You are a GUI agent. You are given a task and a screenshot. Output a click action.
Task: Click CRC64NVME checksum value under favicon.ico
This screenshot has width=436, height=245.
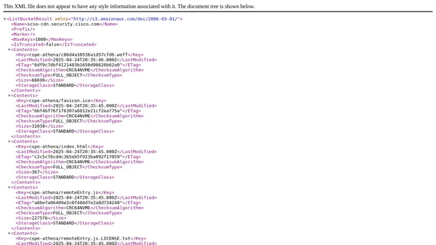pyautogui.click(x=78, y=116)
